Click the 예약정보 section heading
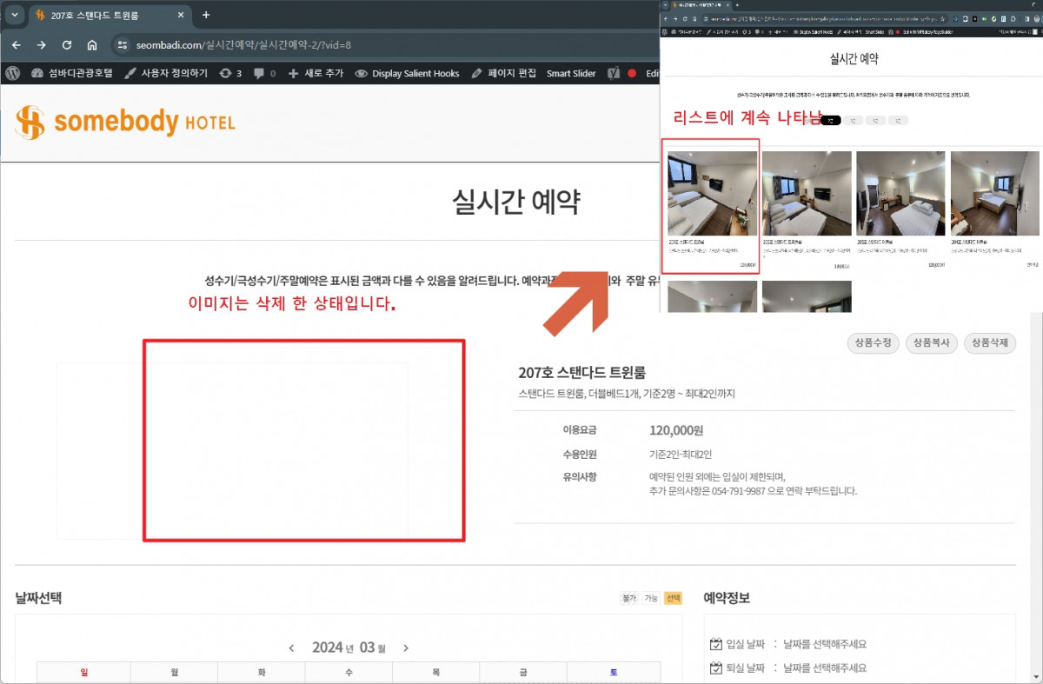 727,598
